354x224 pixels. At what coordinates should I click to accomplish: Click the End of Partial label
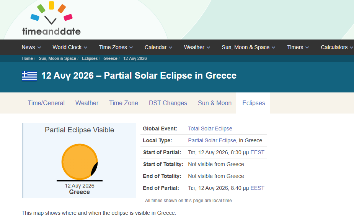[x=161, y=188]
